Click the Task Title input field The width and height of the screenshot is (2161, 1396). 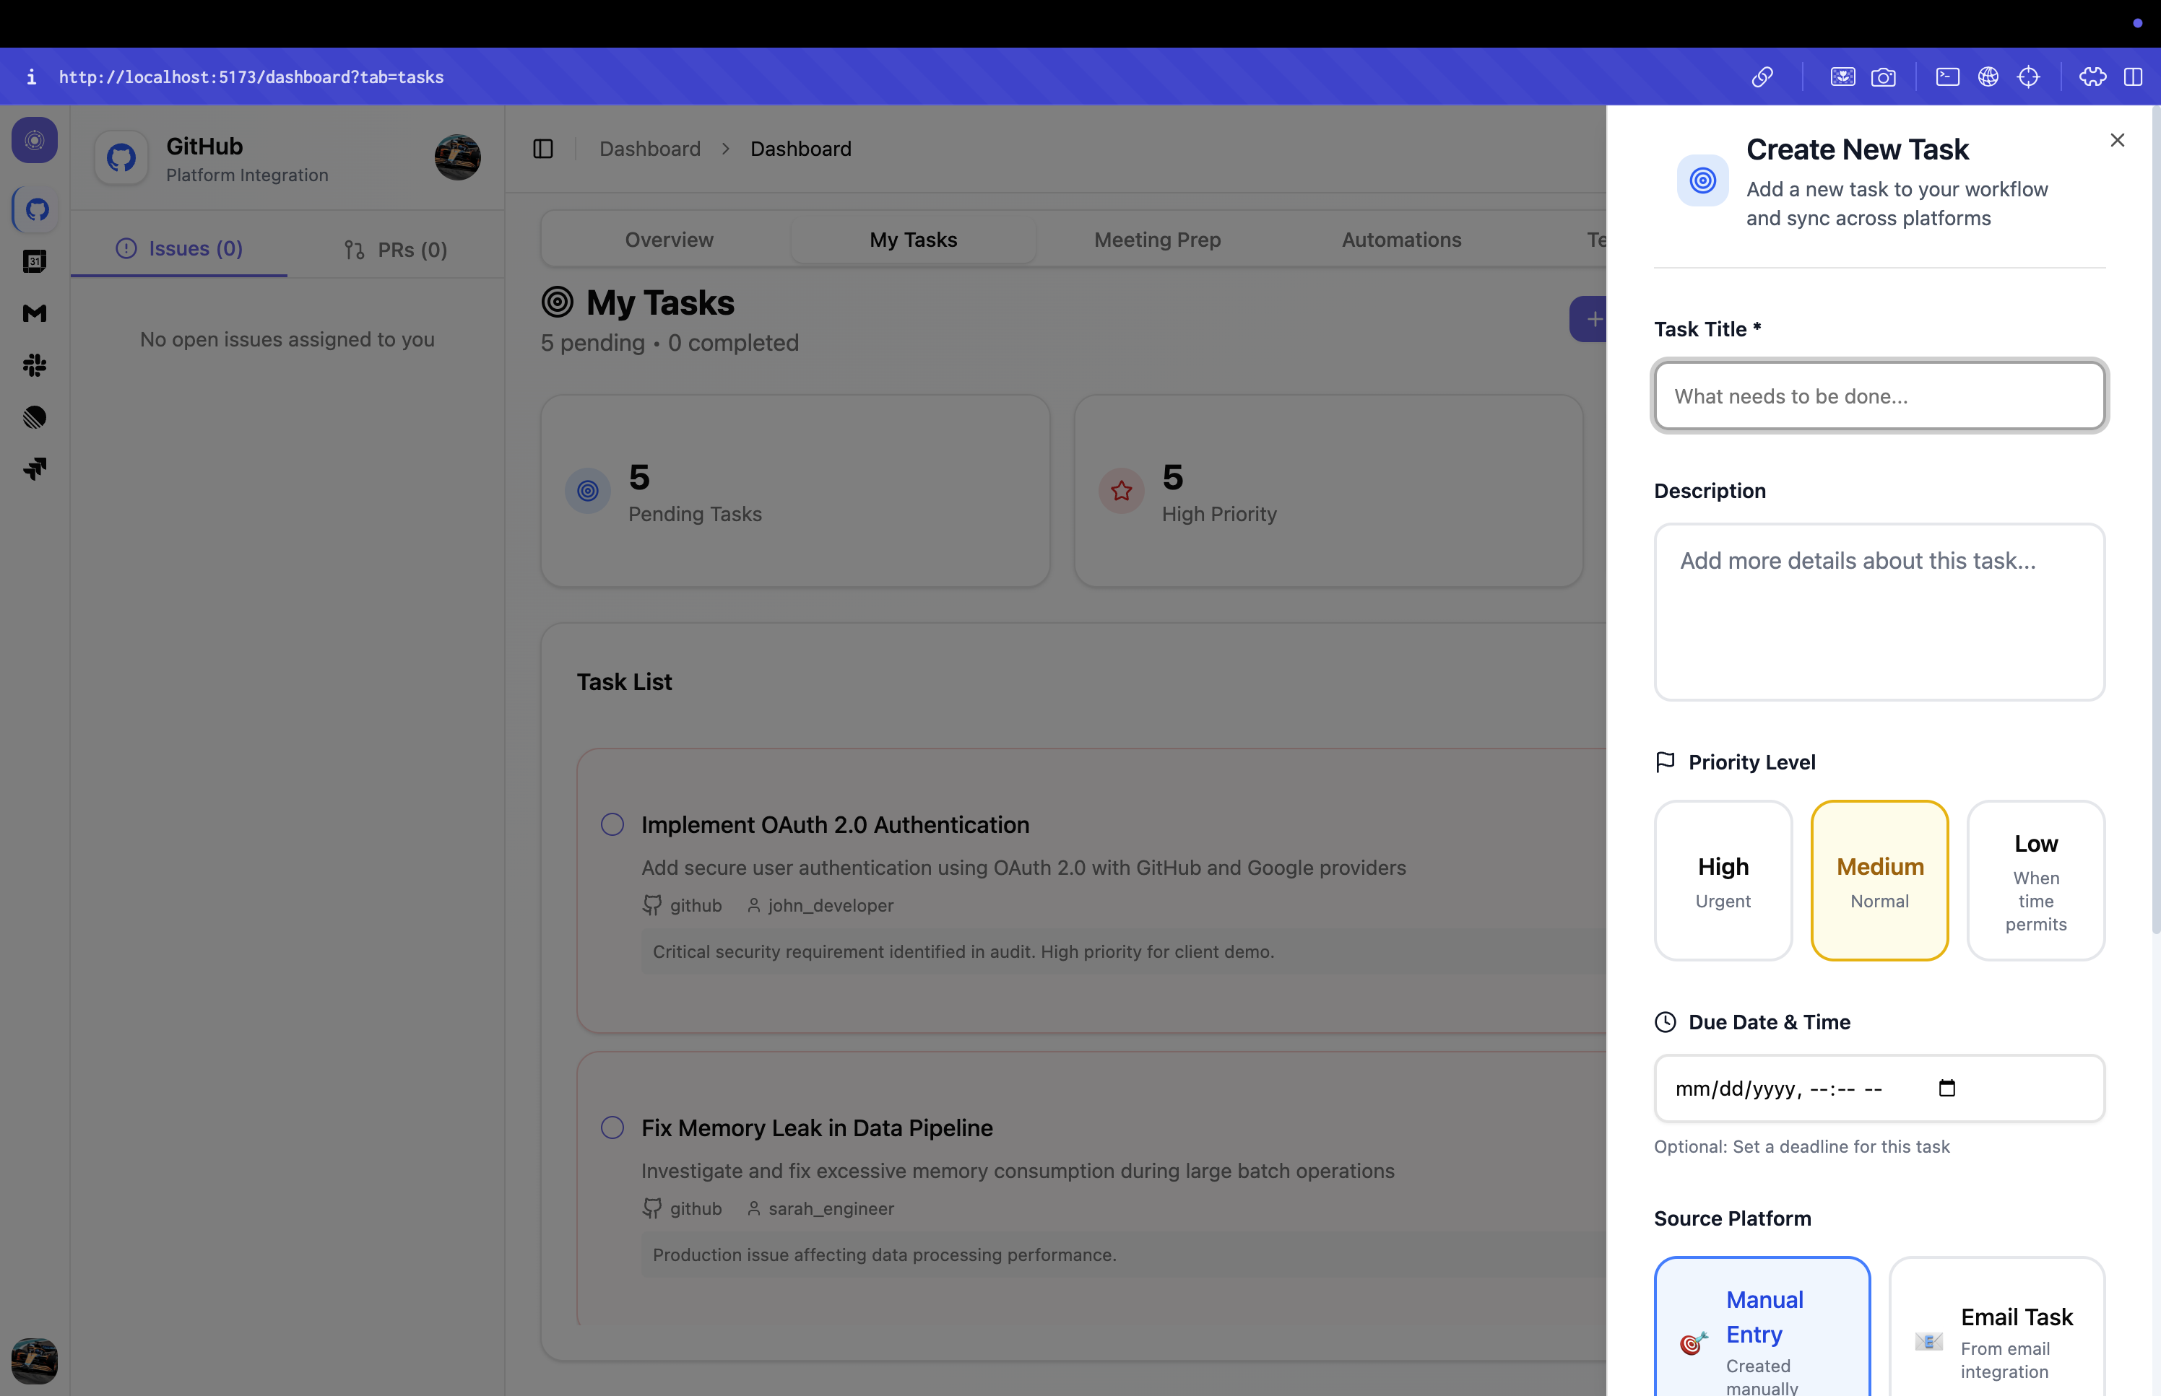pos(1878,396)
